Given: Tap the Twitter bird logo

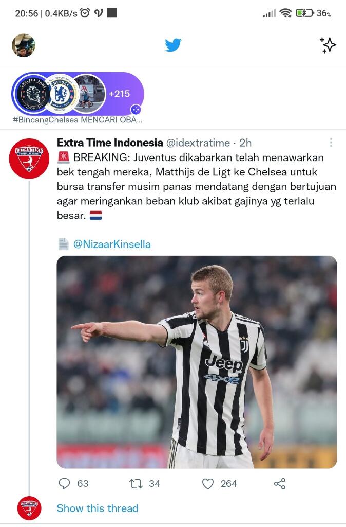Looking at the screenshot, I should [173, 45].
